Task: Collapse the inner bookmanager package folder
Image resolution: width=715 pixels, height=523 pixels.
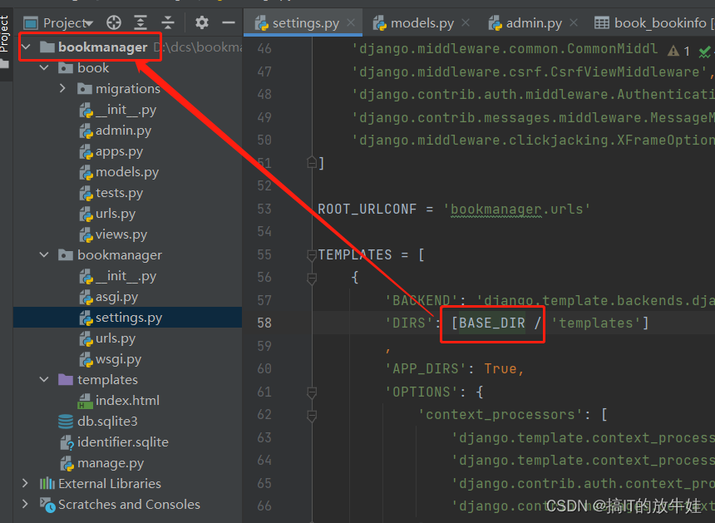Action: [44, 254]
